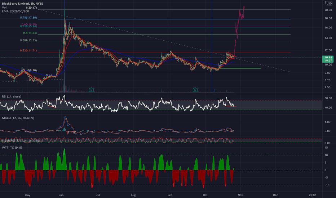Click the 0.786(17.80) Fibonacci label
336x198 pixels.
pos(28,18)
